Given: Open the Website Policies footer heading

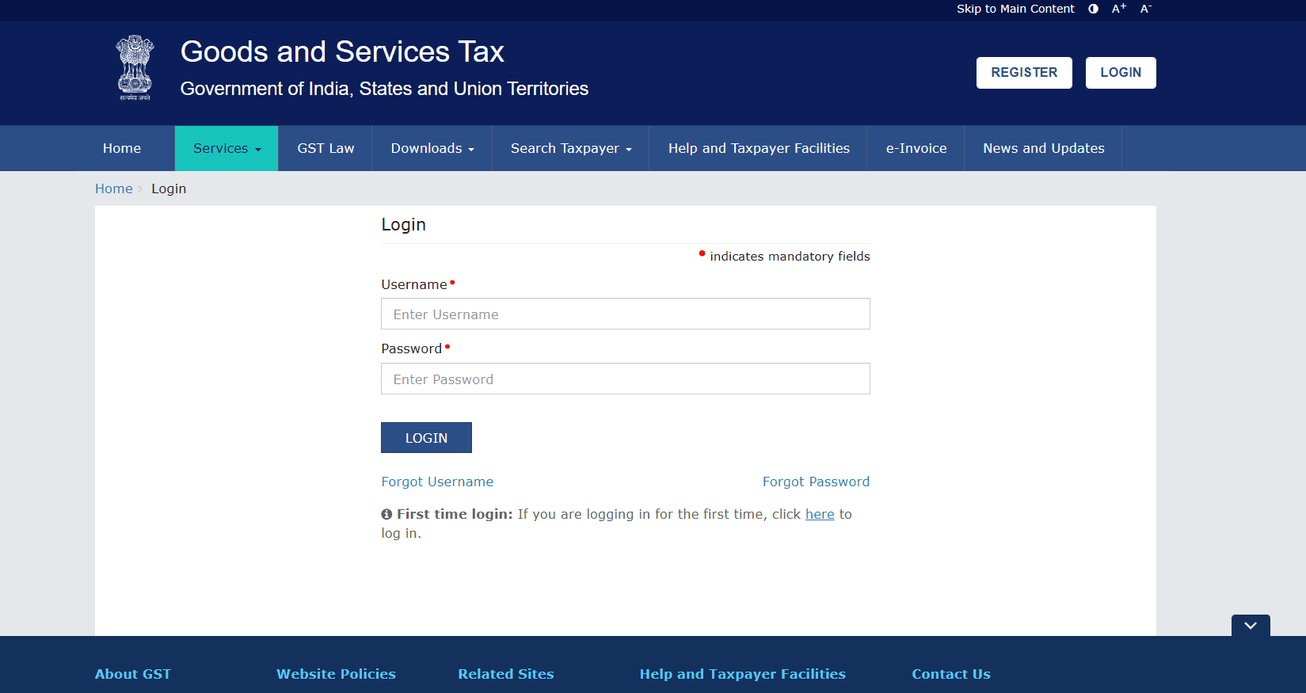Looking at the screenshot, I should pyautogui.click(x=336, y=674).
